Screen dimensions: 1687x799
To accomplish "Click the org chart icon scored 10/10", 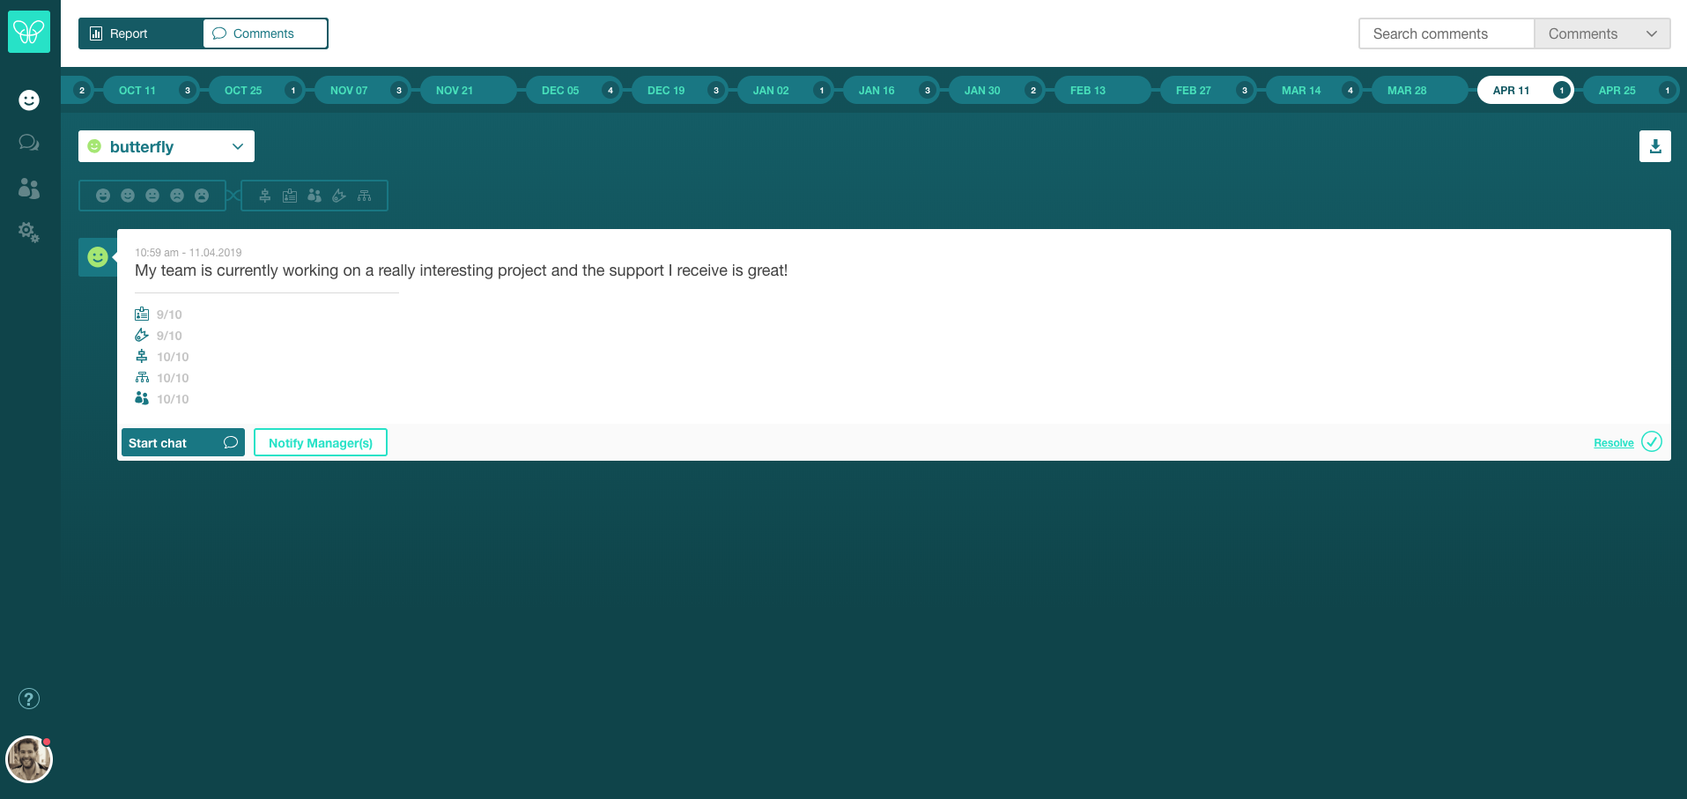I will pos(142,377).
